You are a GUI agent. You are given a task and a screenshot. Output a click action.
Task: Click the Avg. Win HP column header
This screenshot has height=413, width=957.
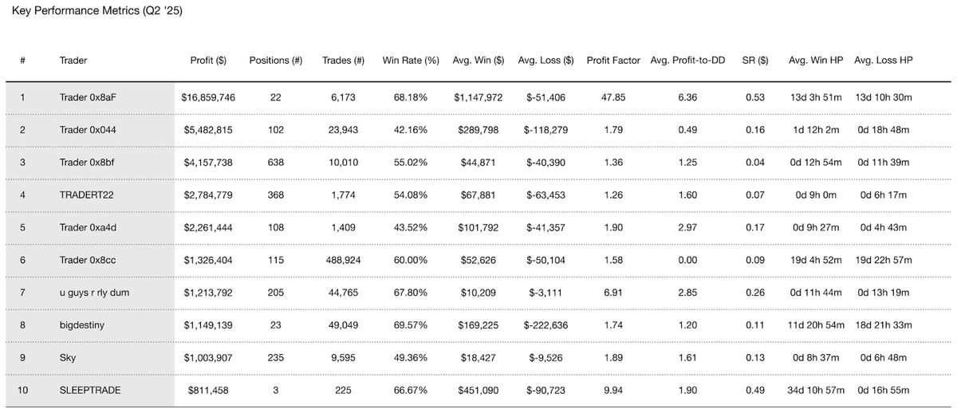point(815,60)
